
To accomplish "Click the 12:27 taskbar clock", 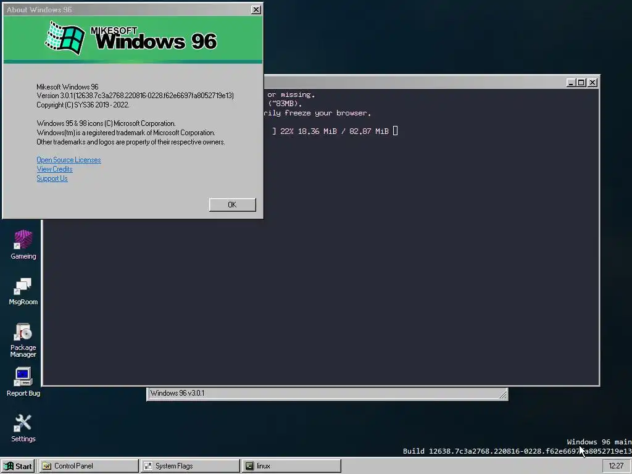I will coord(616,466).
